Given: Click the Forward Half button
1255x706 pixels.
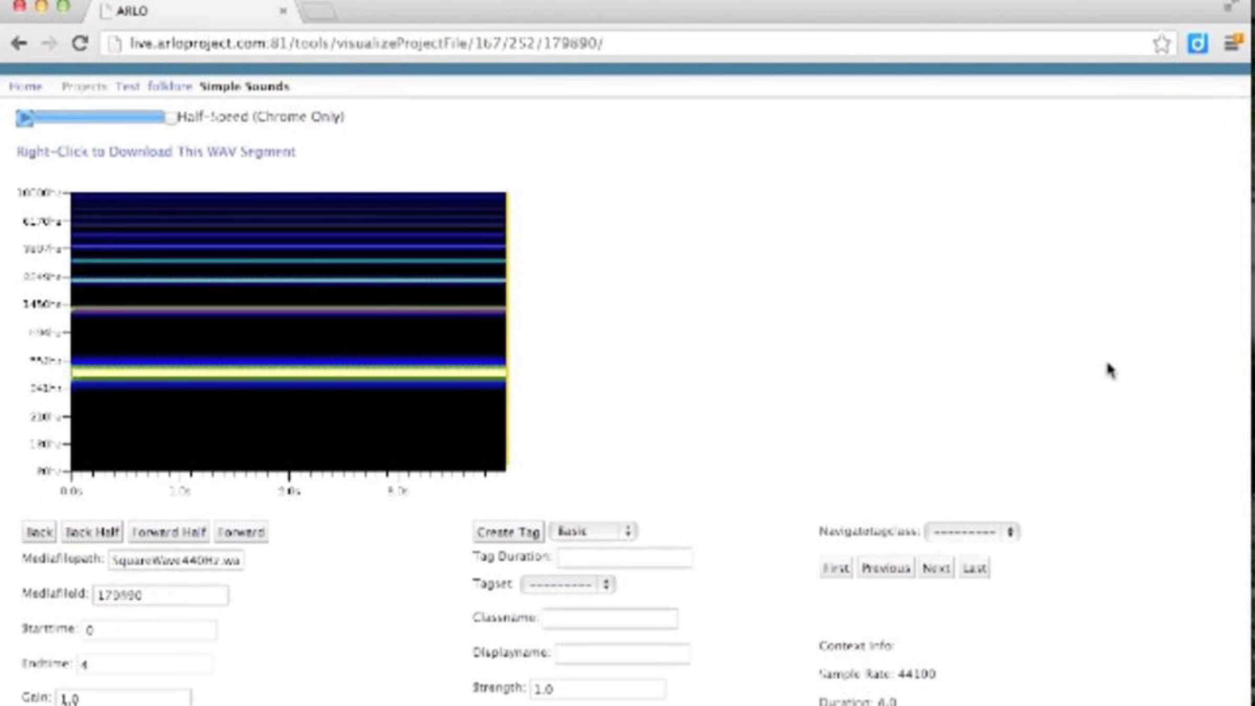Looking at the screenshot, I should [x=168, y=532].
